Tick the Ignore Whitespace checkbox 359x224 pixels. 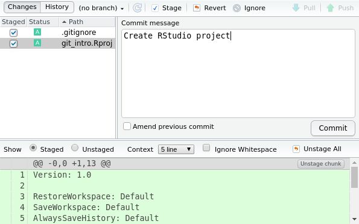coord(206,148)
